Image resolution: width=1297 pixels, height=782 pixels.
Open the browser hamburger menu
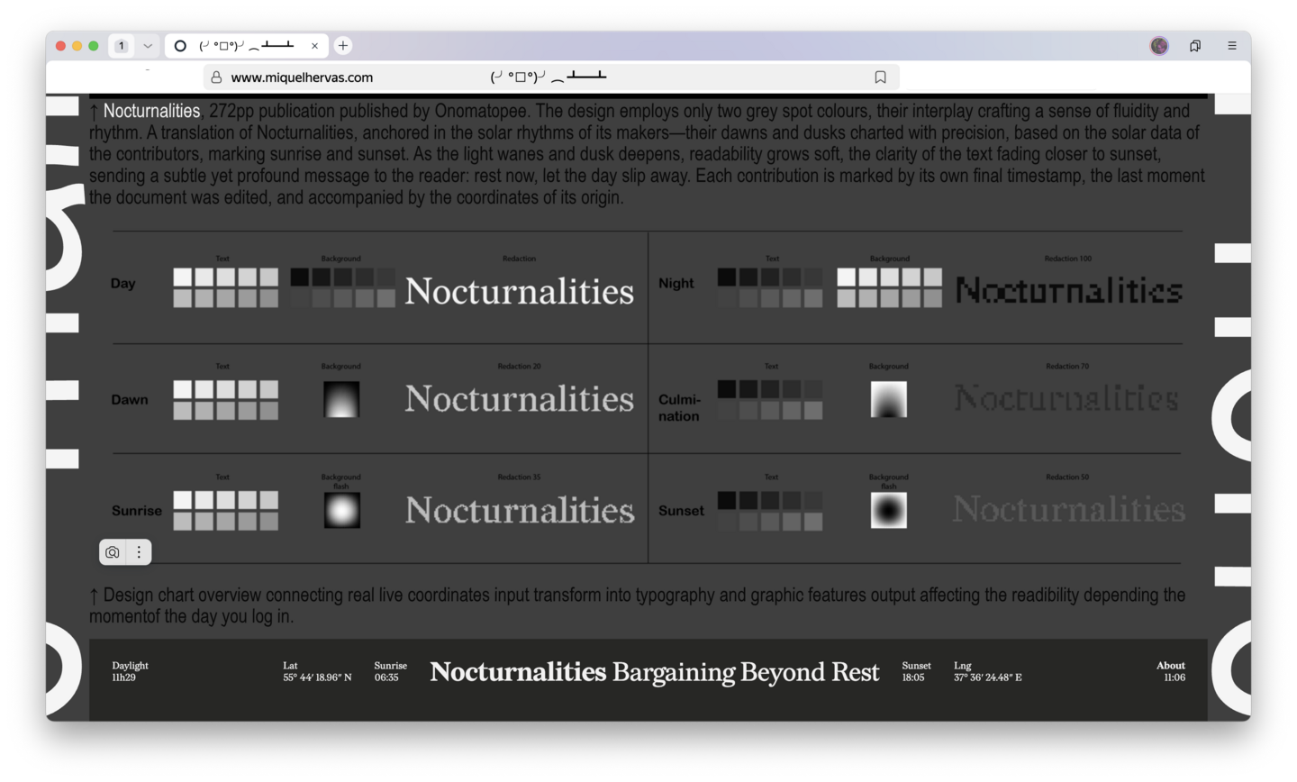(1231, 46)
